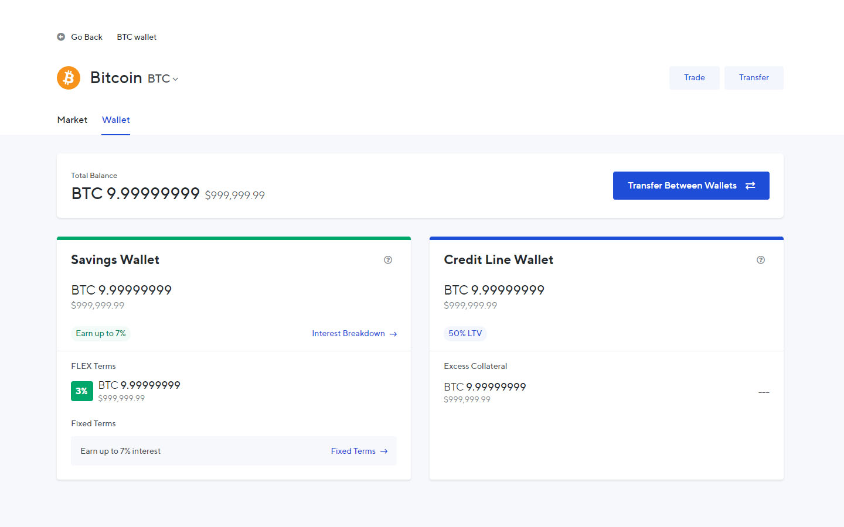Click Transfer Between Wallets button label
844x527 pixels.
(682, 186)
